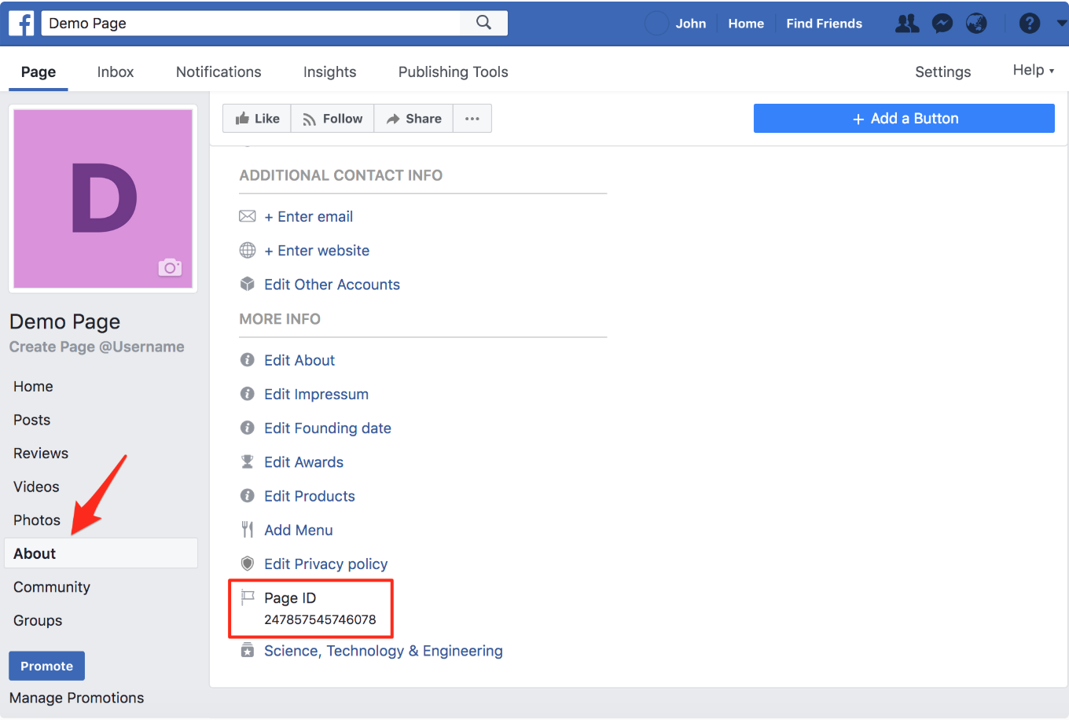1069x720 pixels.
Task: Click the Promote button
Action: click(46, 666)
